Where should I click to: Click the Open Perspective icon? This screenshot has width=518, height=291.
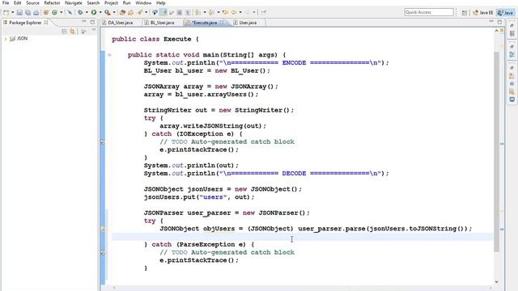click(464, 13)
